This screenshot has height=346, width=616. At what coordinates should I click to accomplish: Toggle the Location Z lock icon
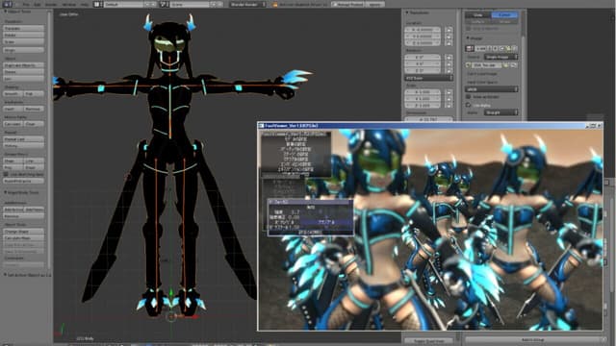(449, 42)
